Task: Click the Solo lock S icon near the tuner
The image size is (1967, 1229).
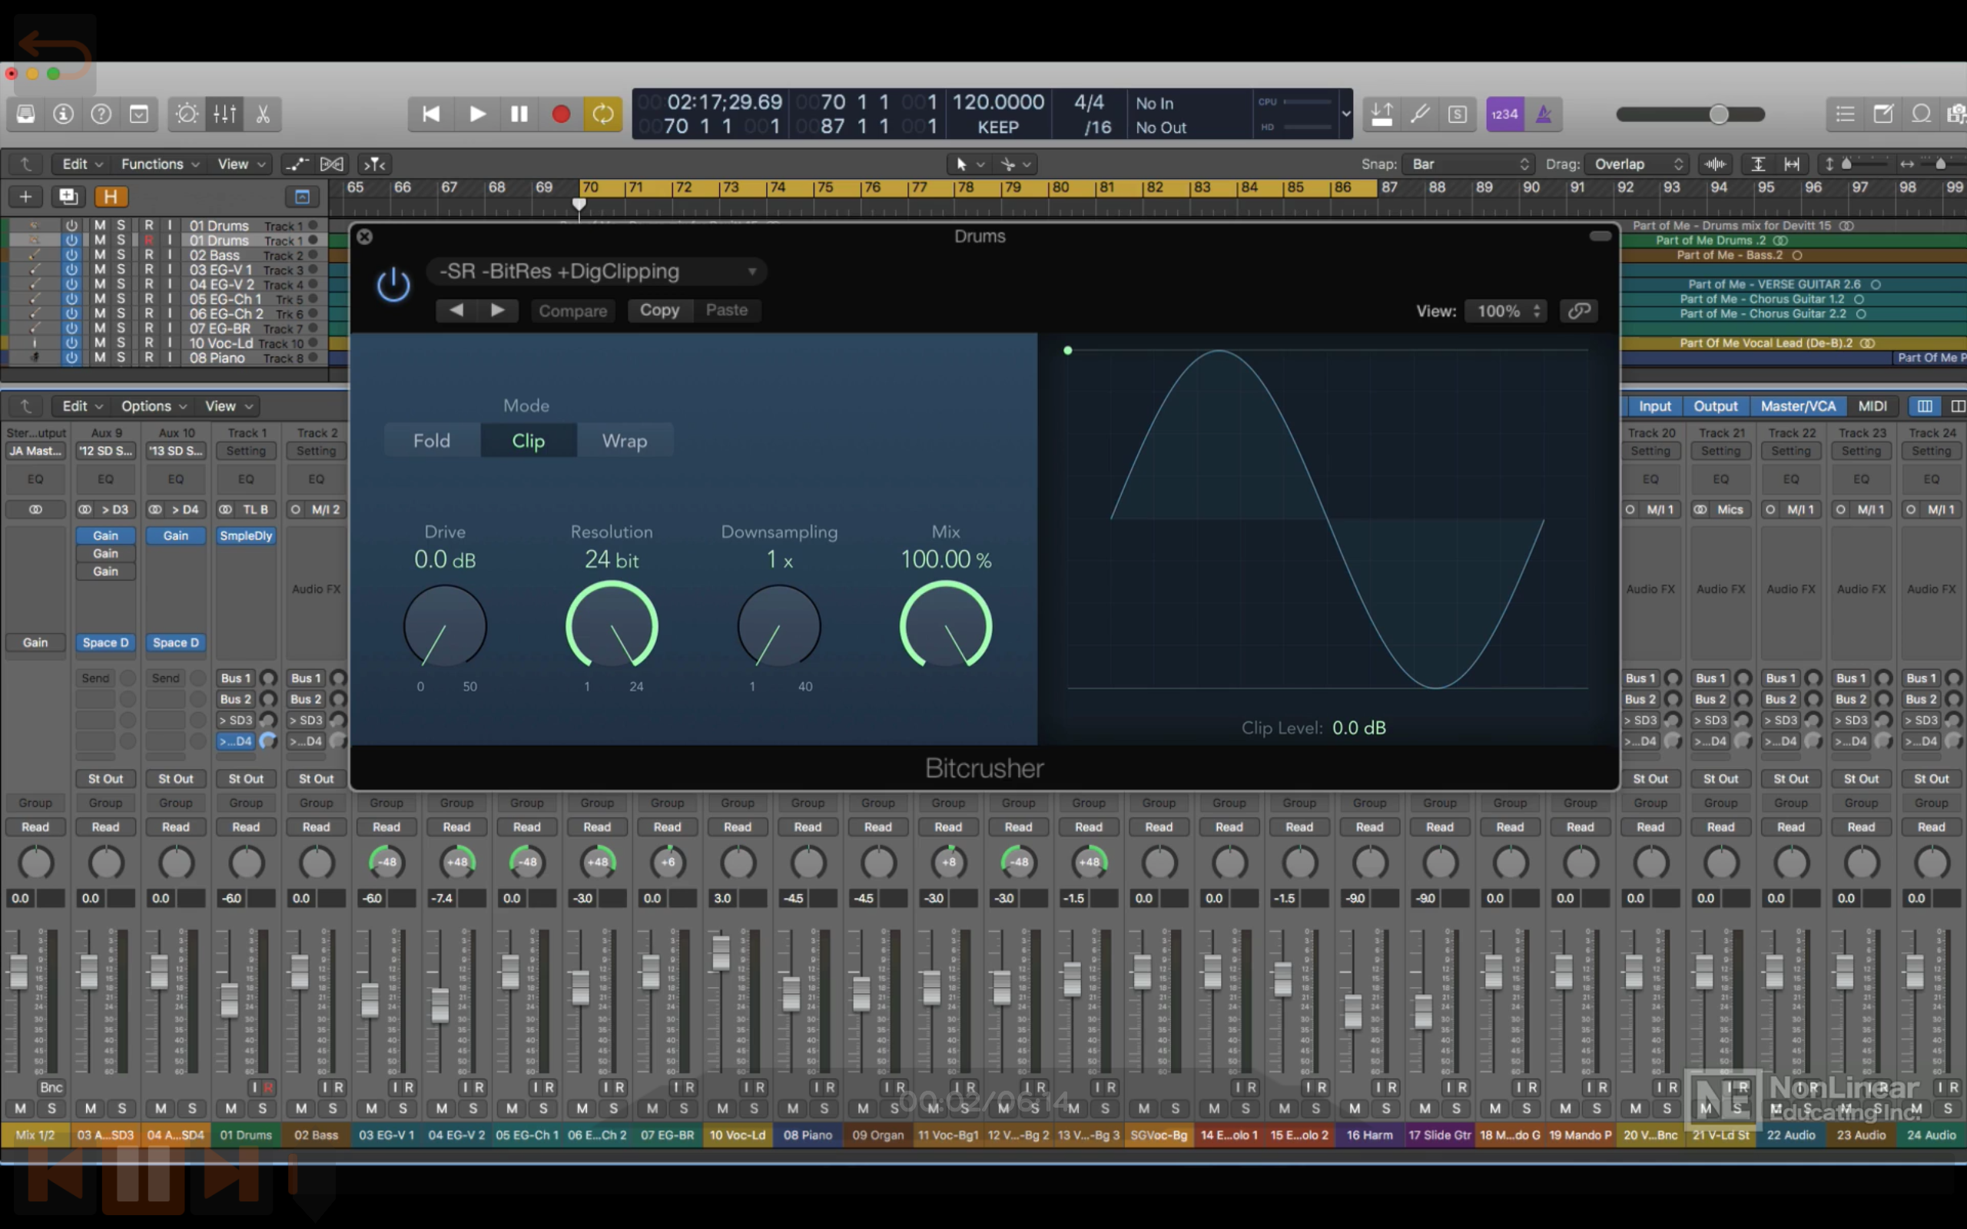Action: tap(1457, 114)
